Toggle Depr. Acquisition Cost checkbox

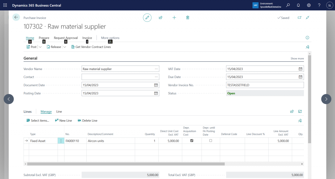192,141
